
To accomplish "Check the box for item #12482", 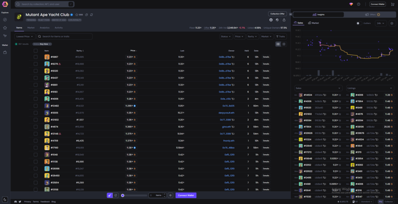I will pyautogui.click(x=35, y=106).
